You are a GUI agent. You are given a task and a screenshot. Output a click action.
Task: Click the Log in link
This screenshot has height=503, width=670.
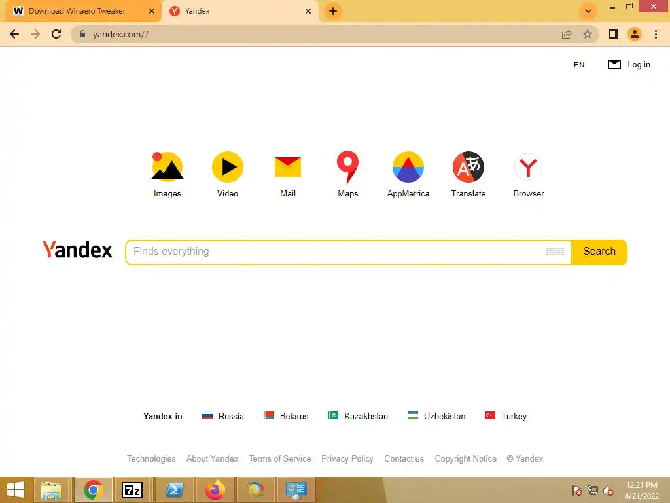coord(639,65)
